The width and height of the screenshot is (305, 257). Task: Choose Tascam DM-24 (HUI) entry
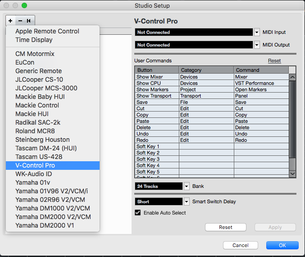pos(53,148)
